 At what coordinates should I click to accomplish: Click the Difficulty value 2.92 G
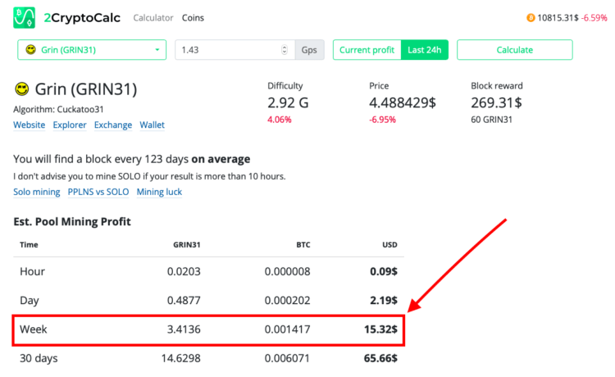point(288,102)
